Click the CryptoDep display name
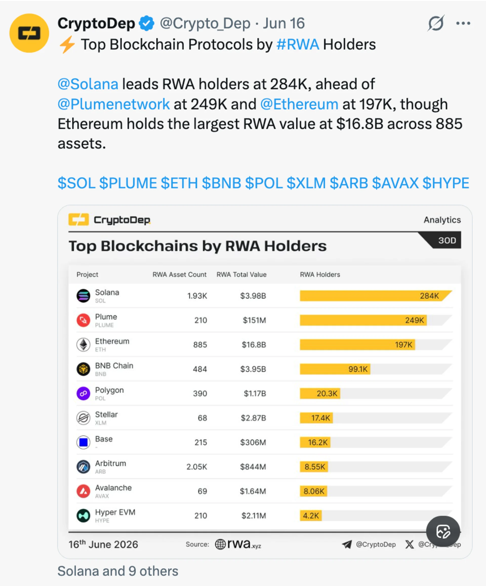This screenshot has width=486, height=586. [96, 24]
